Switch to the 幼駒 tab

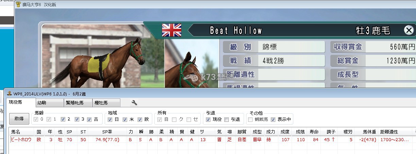(x=50, y=103)
